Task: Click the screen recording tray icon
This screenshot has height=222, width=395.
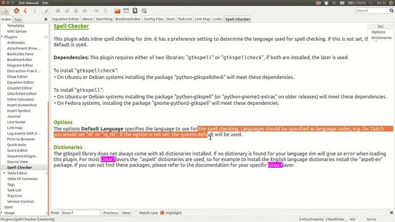Action: click(318, 3)
